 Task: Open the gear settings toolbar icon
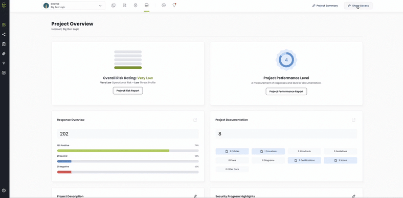click(x=164, y=6)
